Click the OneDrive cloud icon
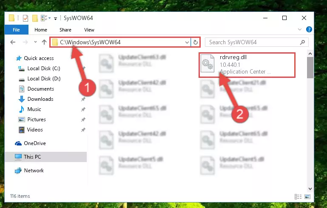Viewport: 327px width, 208px height. (x=18, y=143)
